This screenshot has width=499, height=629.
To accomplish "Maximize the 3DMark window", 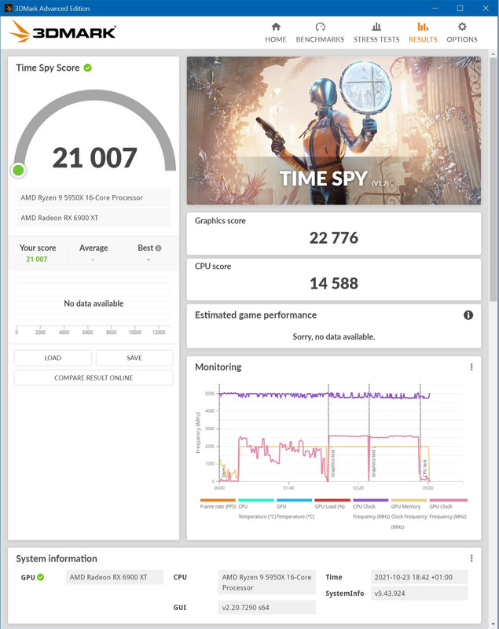I will coord(460,8).
